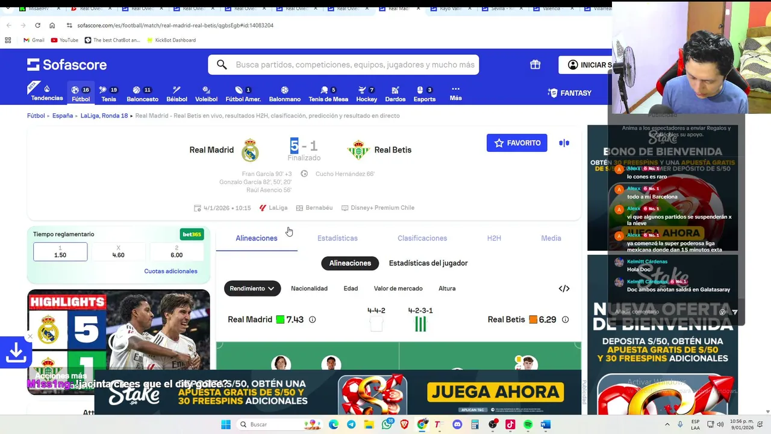Click the search magnifier icon
771x434 pixels.
click(222, 64)
